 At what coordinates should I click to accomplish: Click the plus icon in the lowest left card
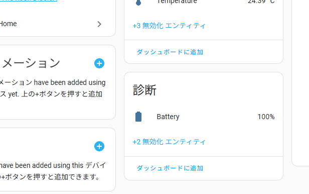pos(99,146)
